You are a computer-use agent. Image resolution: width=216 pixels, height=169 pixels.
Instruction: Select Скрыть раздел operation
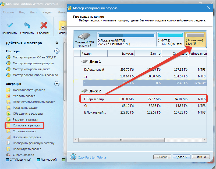23,155
